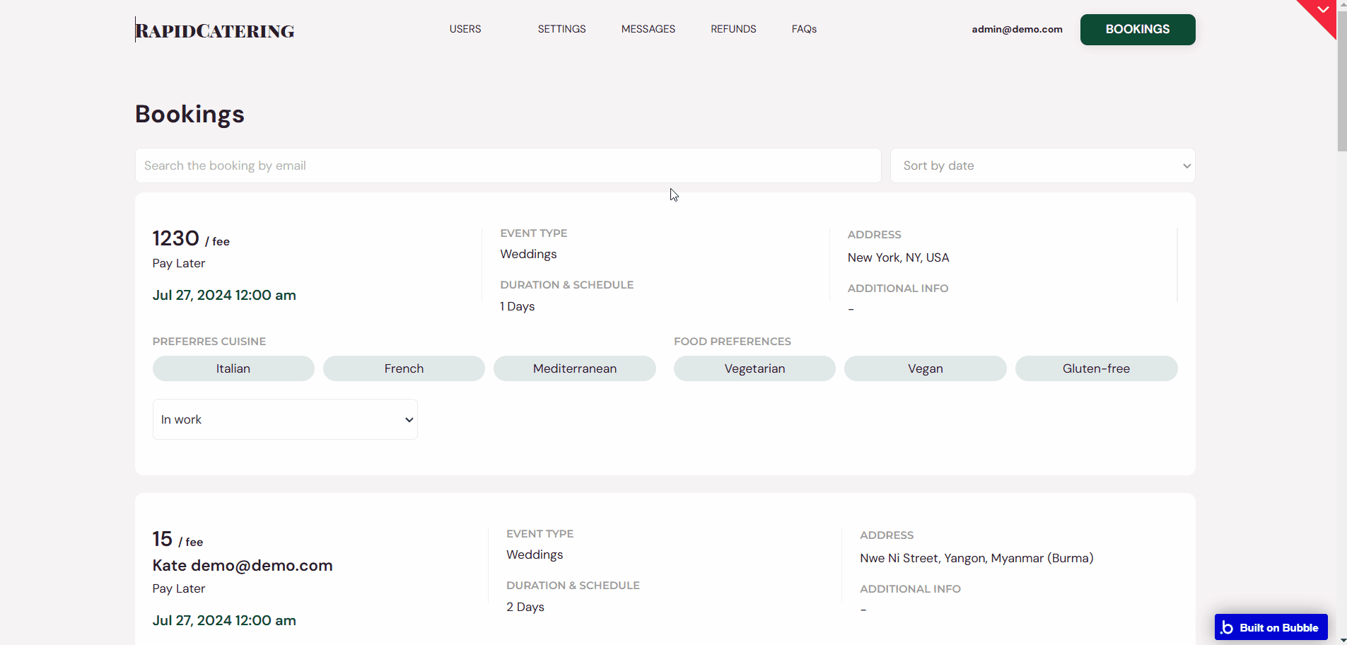
Task: Collapse the red corner ribbon arrow
Action: (1322, 10)
